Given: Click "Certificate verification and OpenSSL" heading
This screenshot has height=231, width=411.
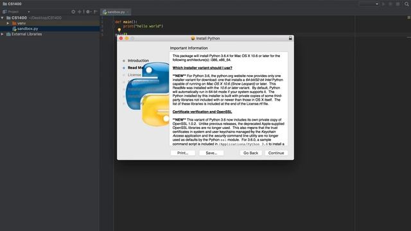Looking at the screenshot, I should tap(202, 112).
